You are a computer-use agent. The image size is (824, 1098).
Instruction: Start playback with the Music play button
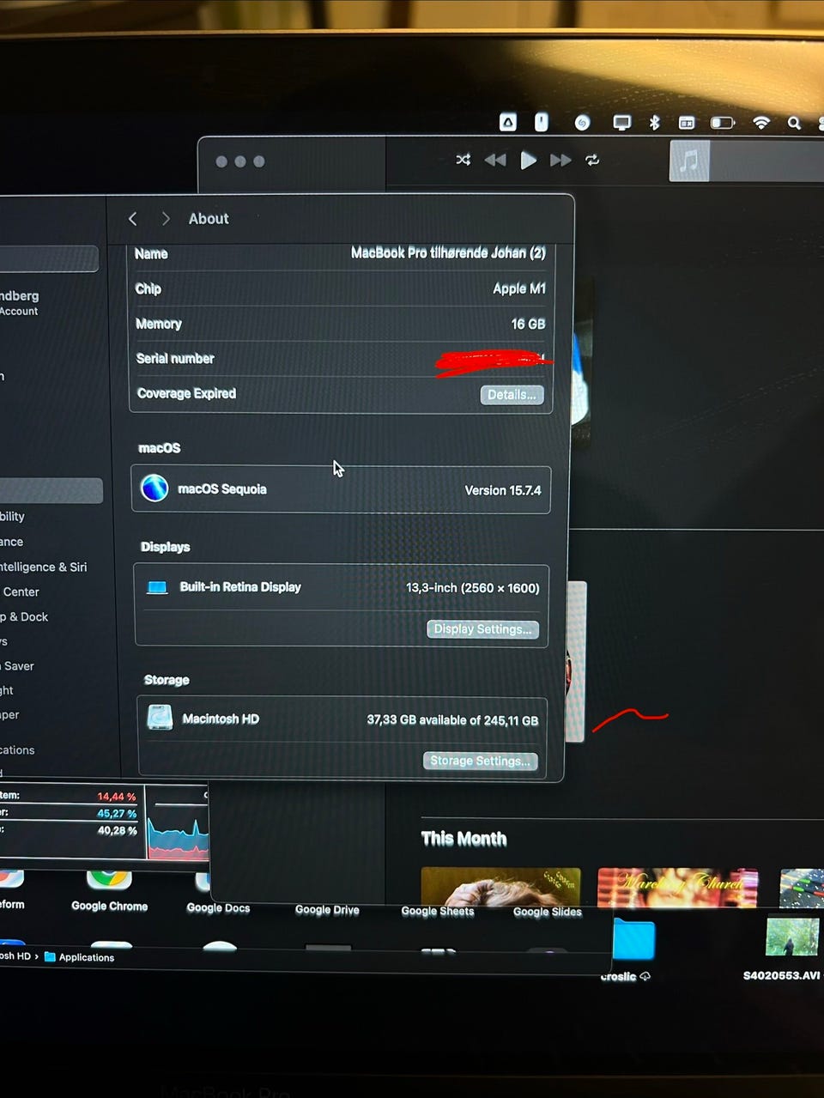(528, 160)
